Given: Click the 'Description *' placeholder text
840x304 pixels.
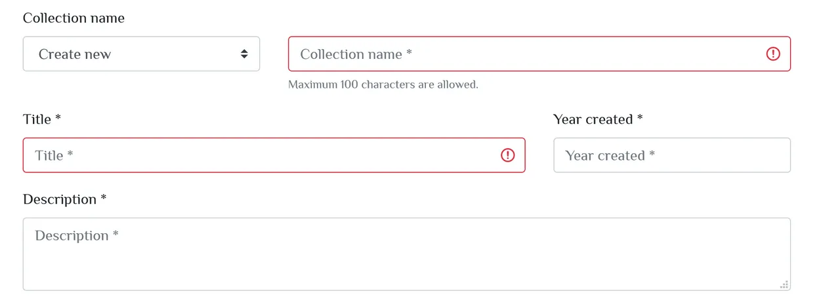Looking at the screenshot, I should (x=77, y=236).
